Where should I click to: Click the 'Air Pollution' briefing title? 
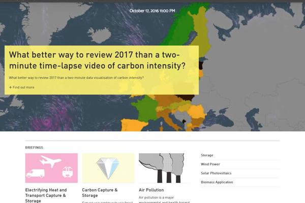151,190
